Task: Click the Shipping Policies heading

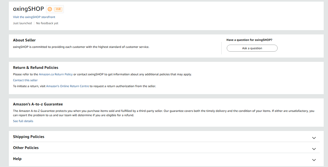Action: click(29, 137)
